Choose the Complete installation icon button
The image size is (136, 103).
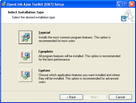tap(25, 56)
